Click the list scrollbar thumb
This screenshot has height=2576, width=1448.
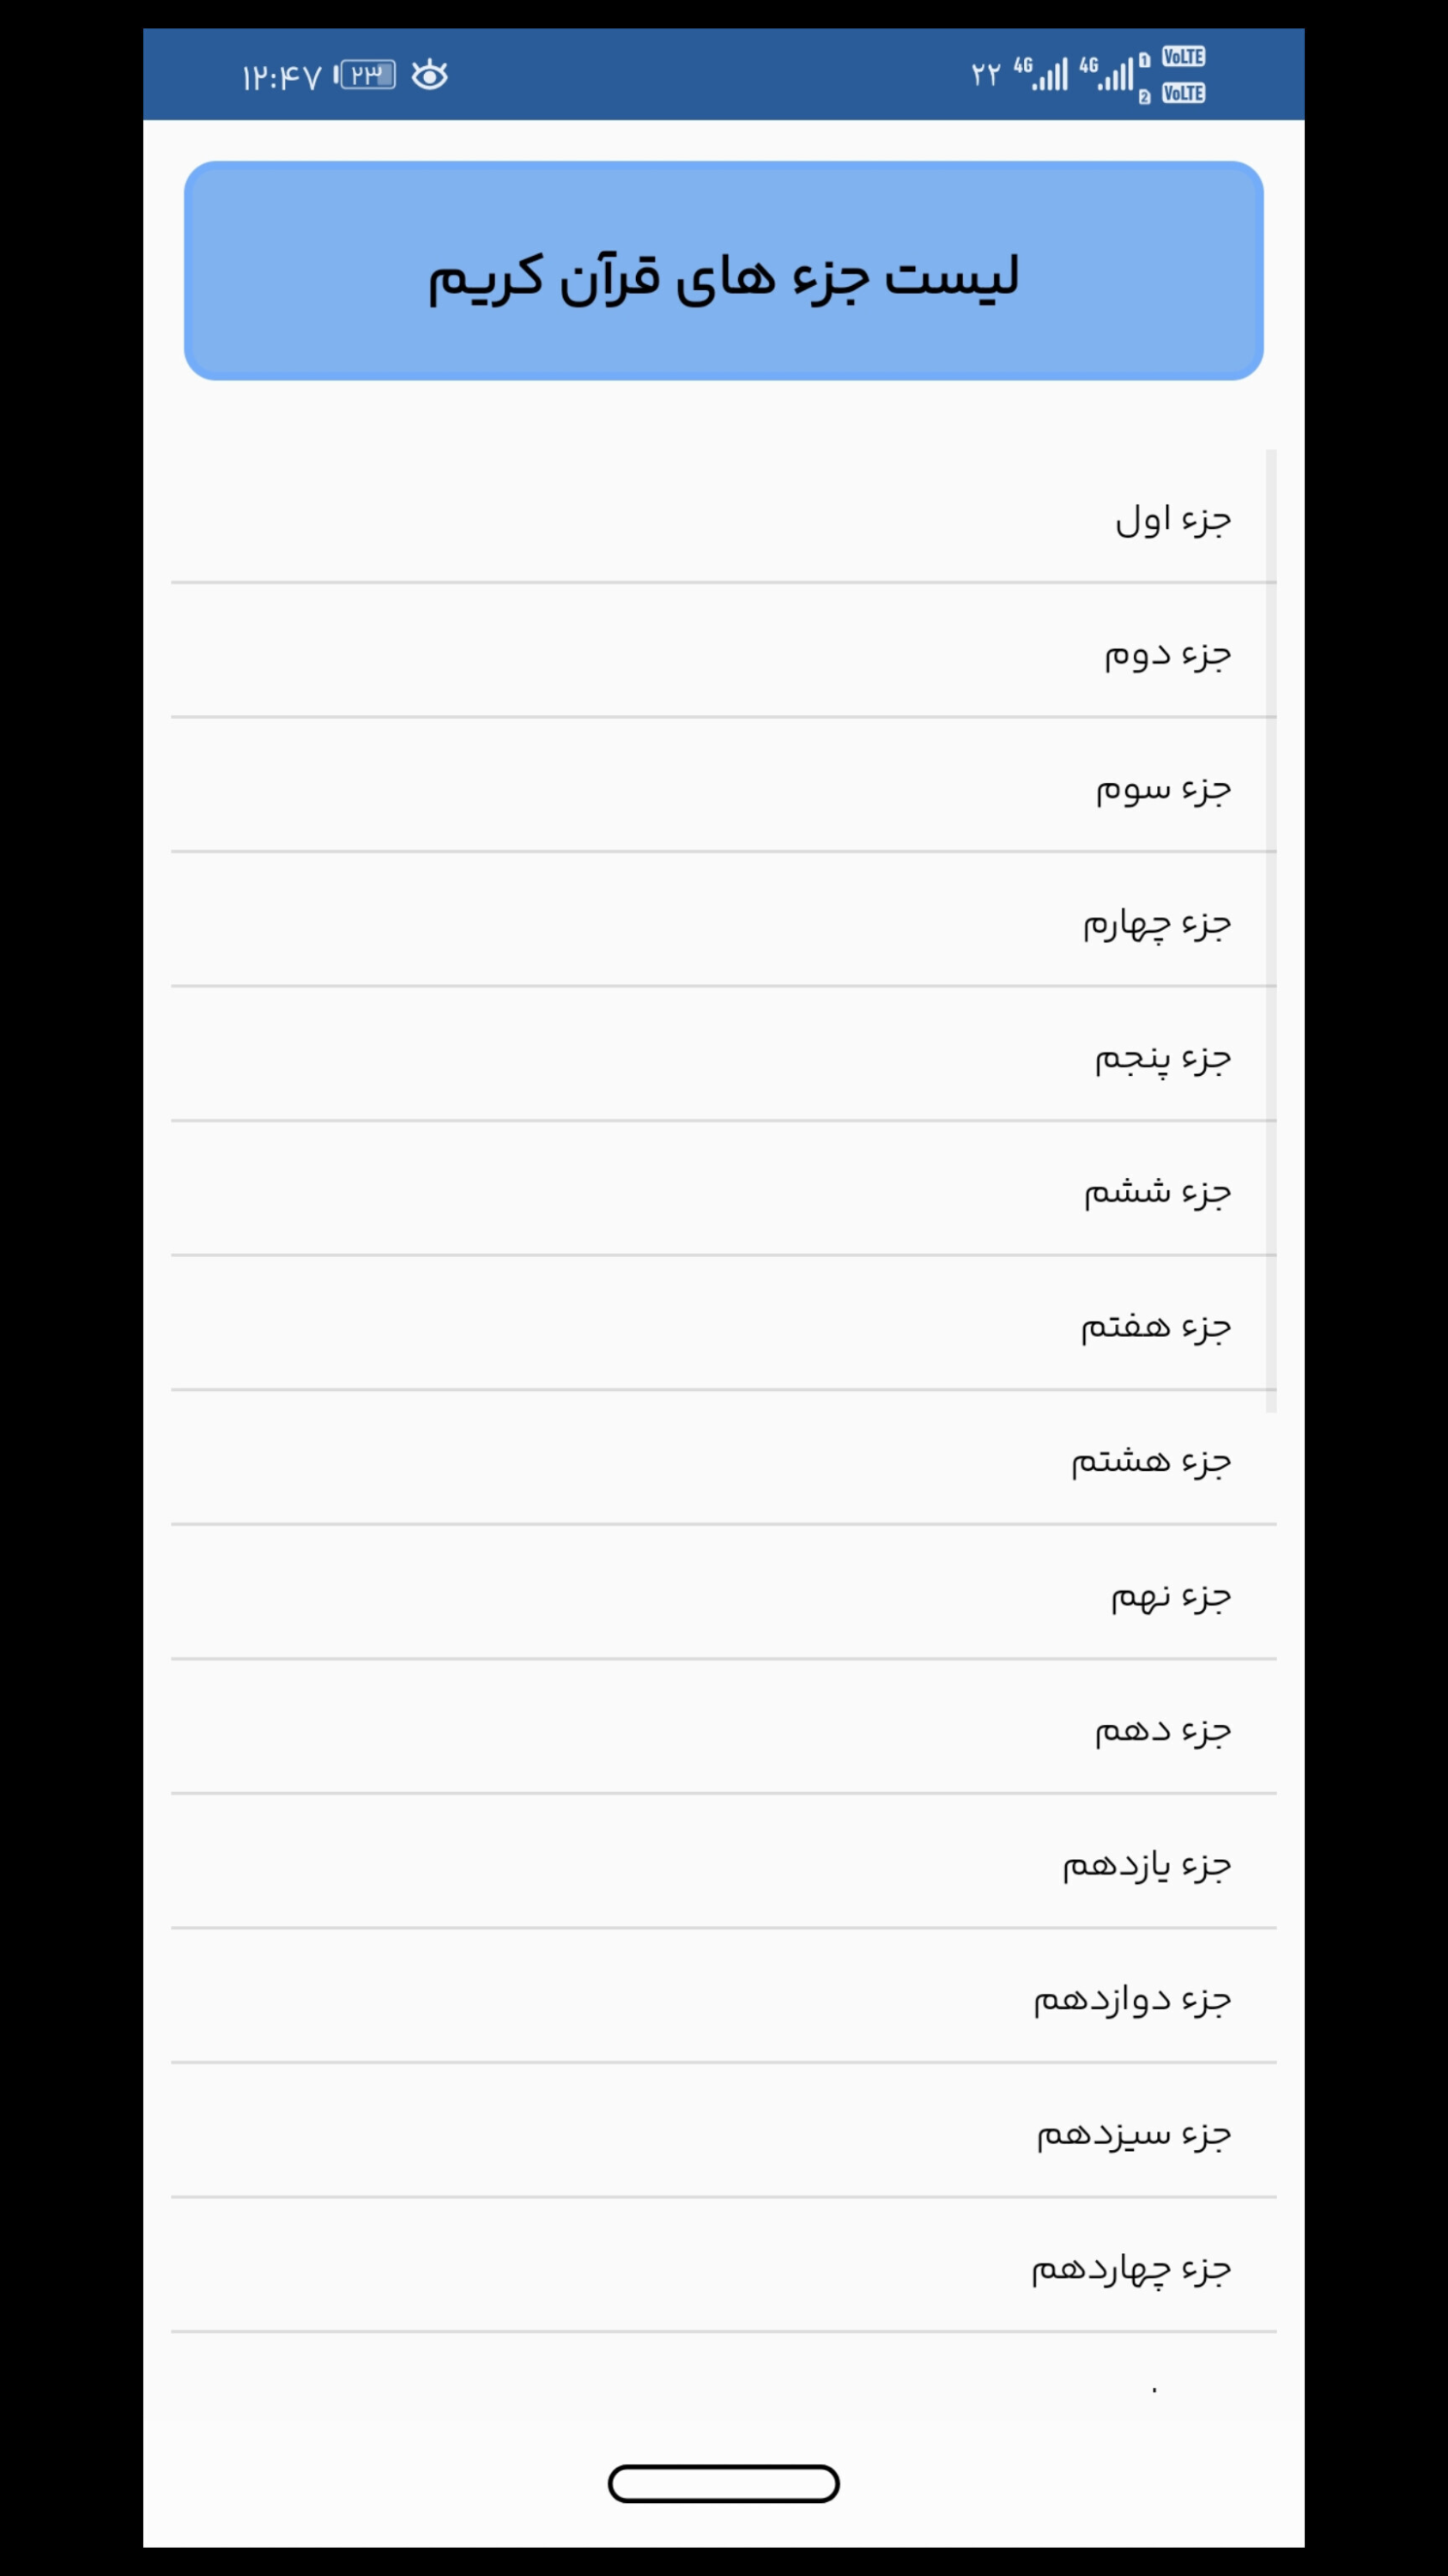click(1271, 930)
